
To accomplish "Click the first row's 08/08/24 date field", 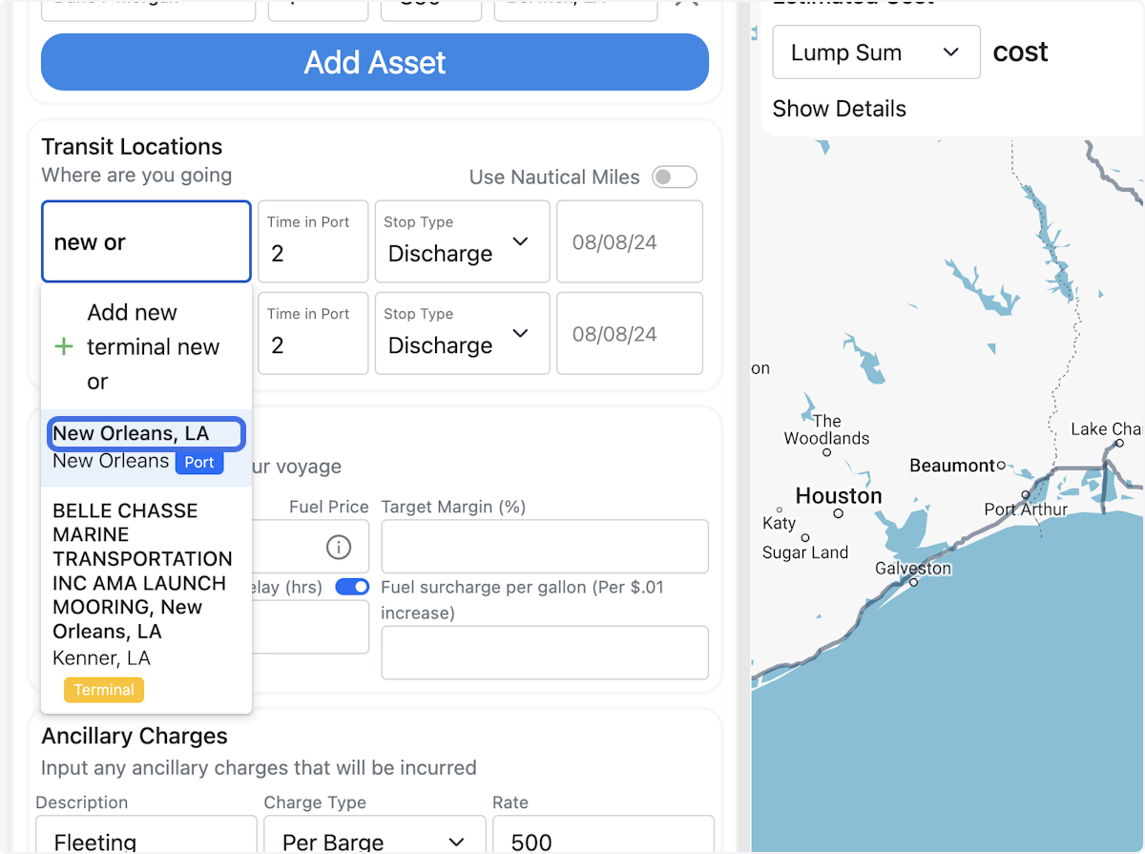I will tap(629, 242).
